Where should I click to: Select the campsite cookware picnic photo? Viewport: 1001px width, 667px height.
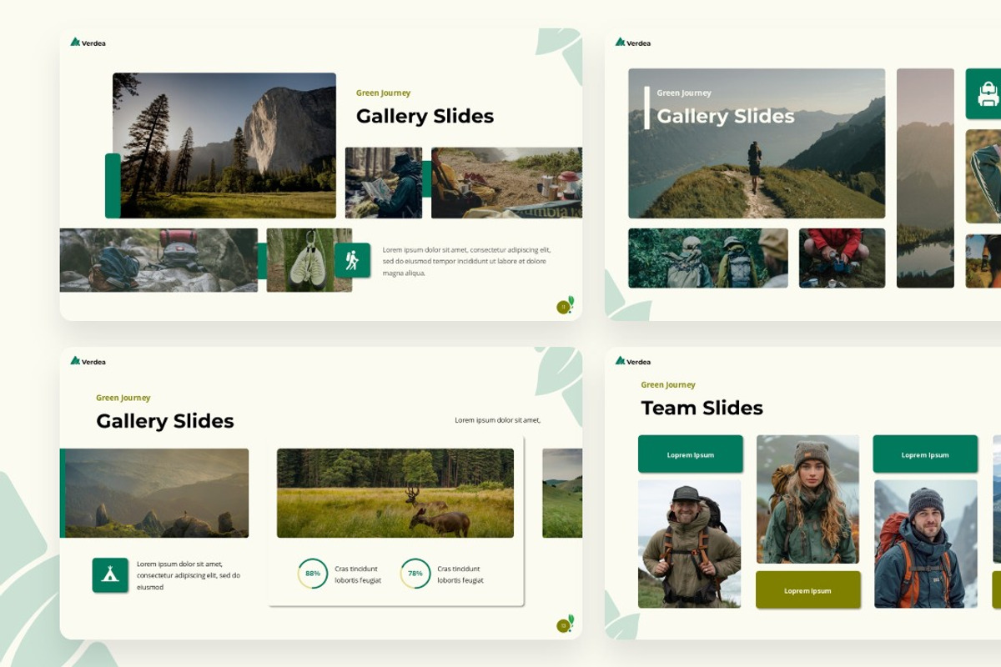click(506, 183)
